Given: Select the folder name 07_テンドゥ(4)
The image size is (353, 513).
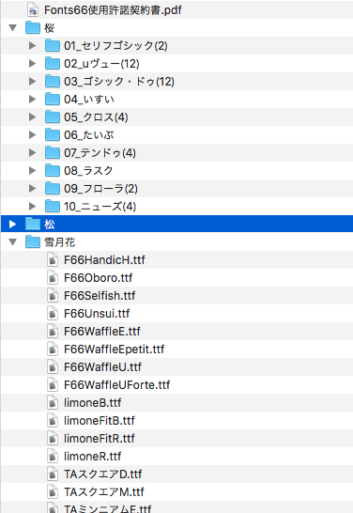Looking at the screenshot, I should coord(100,153).
